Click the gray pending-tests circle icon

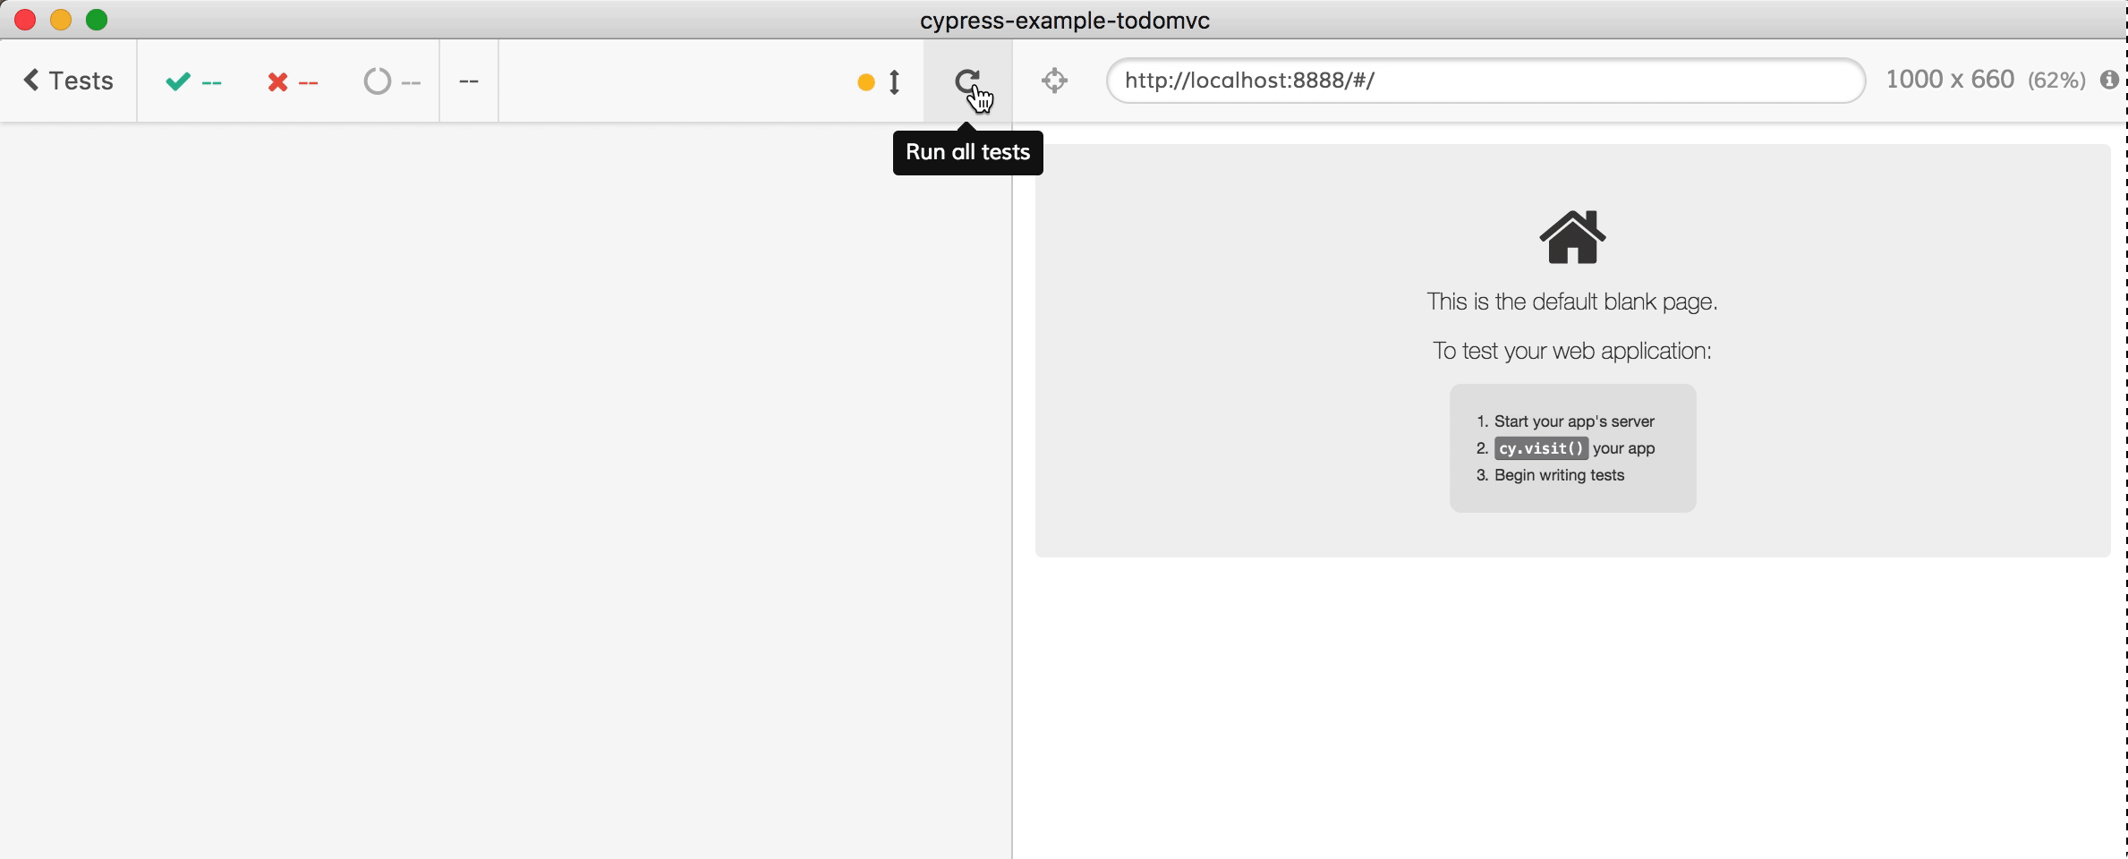click(377, 81)
